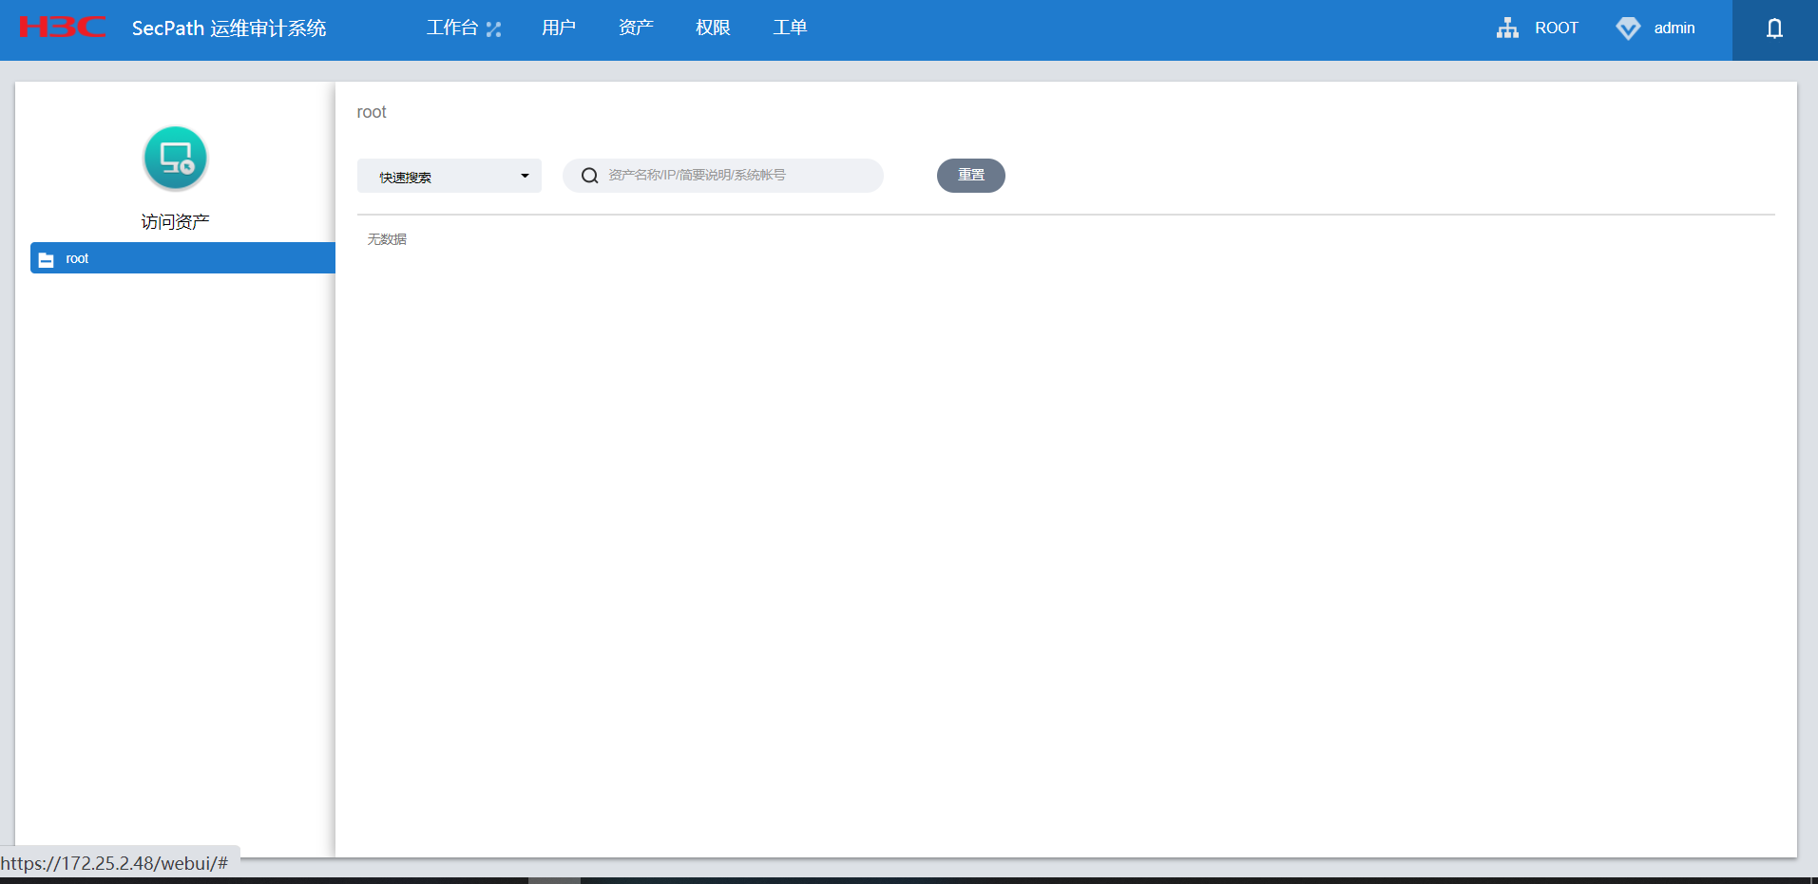The height and width of the screenshot is (884, 1818).
Task: Click the shortcut icon beside 工作台
Action: click(493, 29)
